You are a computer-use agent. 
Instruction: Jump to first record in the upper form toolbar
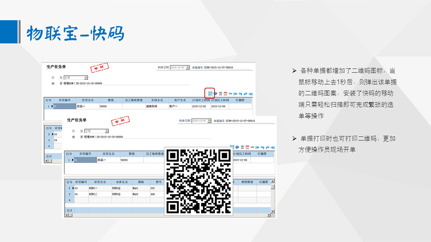coord(235,94)
